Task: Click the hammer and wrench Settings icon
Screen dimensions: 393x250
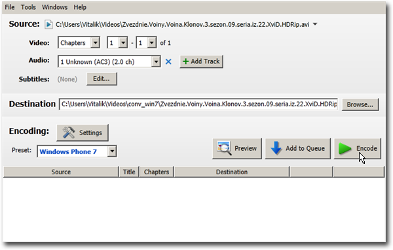Action: (x=68, y=133)
